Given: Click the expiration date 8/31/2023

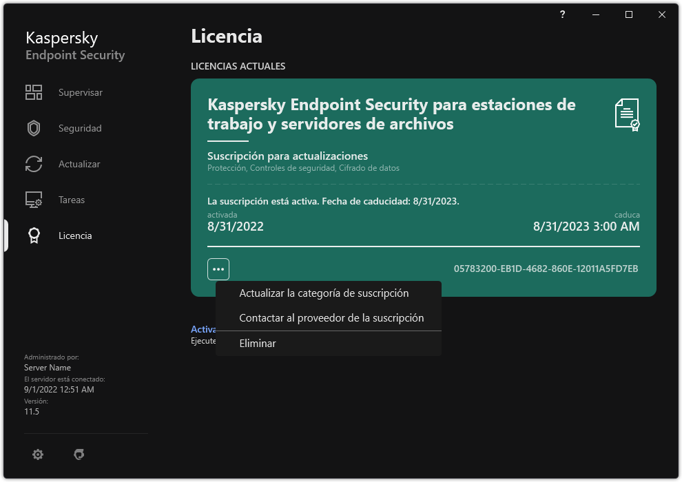Looking at the screenshot, I should (x=586, y=226).
